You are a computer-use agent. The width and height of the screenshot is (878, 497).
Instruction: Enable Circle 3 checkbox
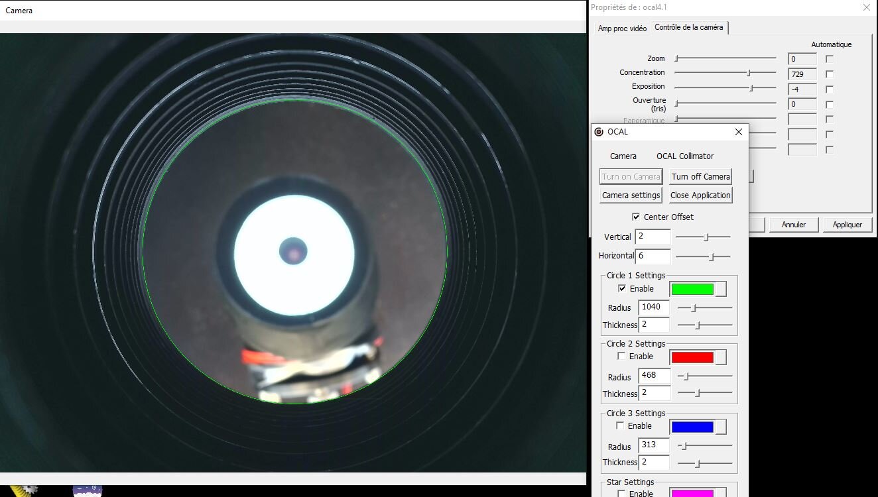621,425
